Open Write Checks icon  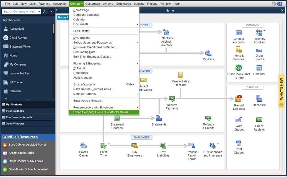239,120
